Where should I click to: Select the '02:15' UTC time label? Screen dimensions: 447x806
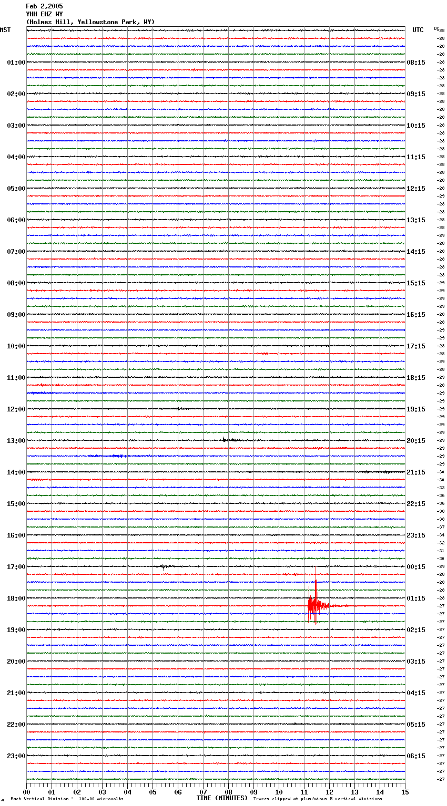point(416,630)
